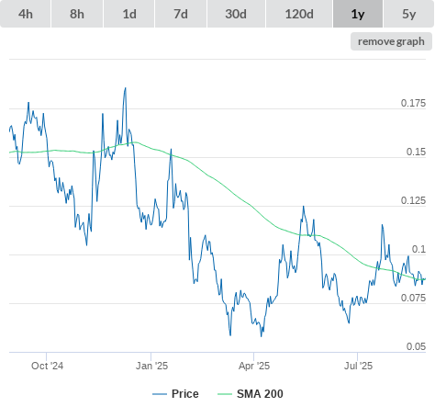Switch to the 8h time range
Screen dimensions: 435x418
(77, 14)
